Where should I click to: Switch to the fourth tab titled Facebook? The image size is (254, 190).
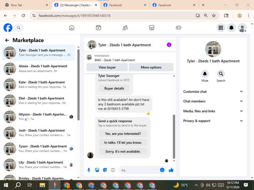174,5
